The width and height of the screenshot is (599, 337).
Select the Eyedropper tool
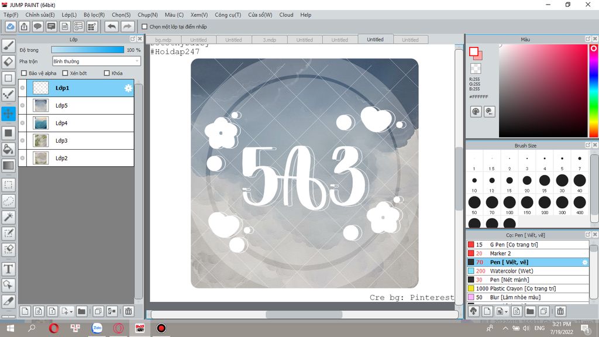(x=8, y=301)
